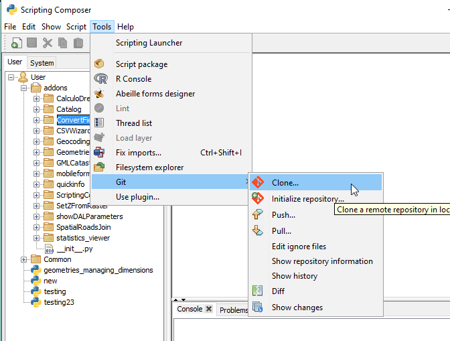Click the New script toolbar icon

tap(15, 43)
